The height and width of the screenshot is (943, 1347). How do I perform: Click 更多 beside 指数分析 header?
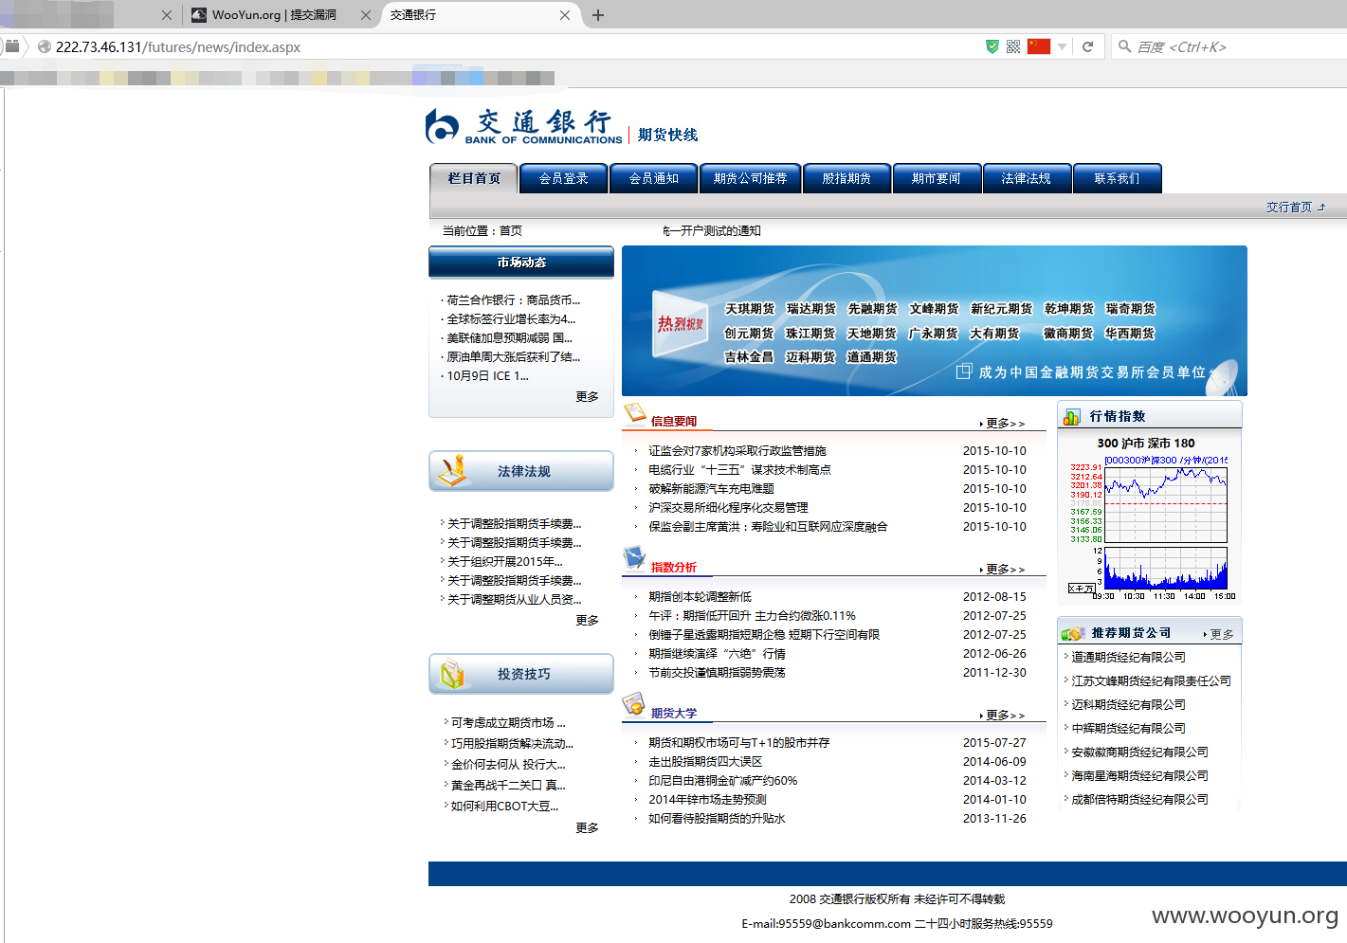1003,569
